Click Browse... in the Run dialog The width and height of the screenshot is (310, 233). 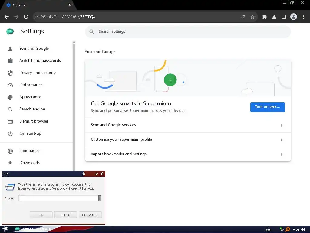click(90, 215)
